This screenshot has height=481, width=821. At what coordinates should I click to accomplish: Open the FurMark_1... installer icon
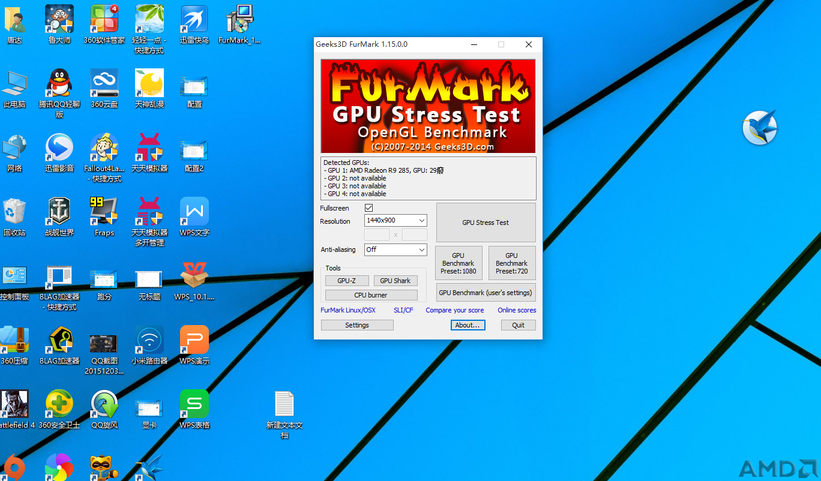pos(239,20)
